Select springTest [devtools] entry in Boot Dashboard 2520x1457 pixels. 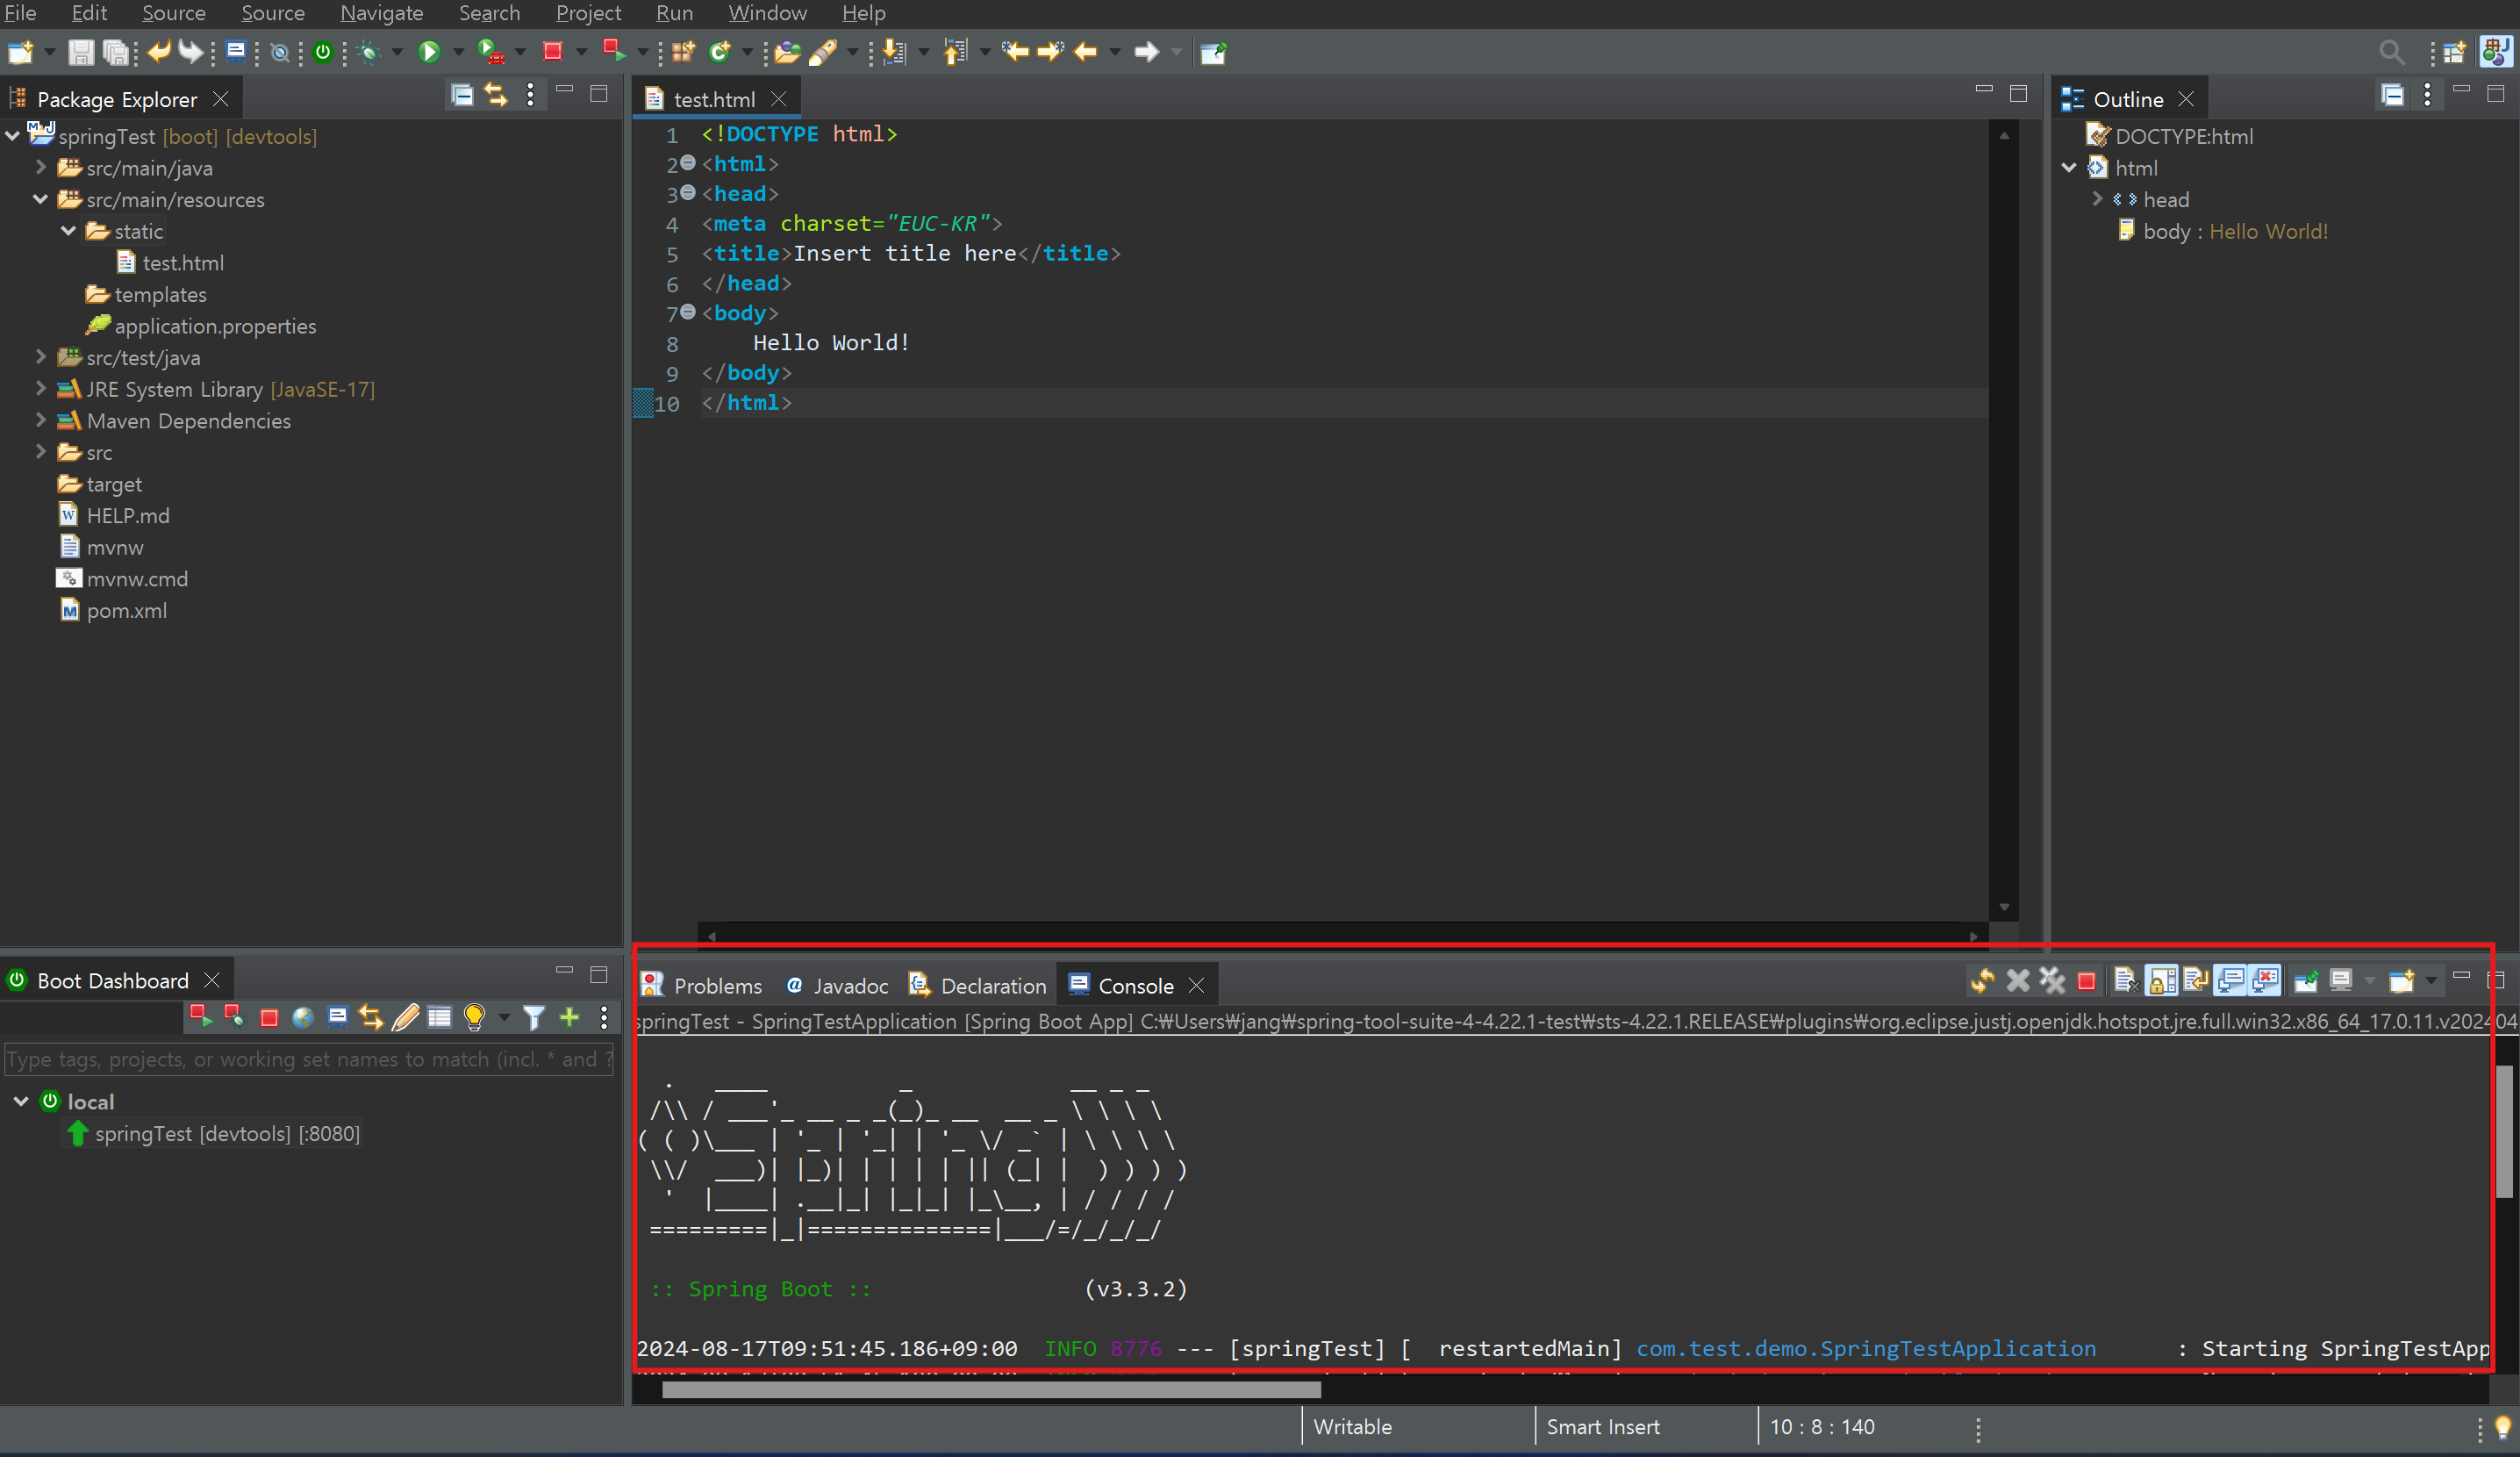[226, 1134]
